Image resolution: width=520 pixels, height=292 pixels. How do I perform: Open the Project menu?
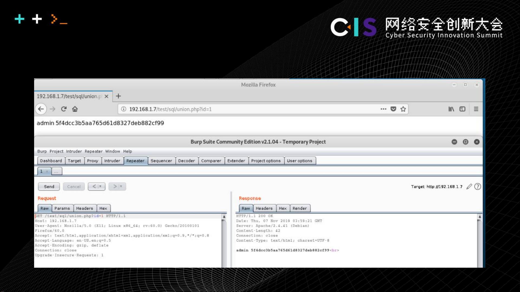(56, 152)
